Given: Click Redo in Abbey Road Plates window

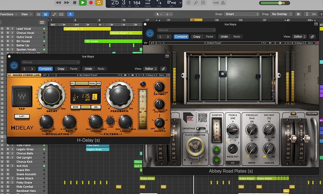Looking at the screenshot, I should pos(237,37).
